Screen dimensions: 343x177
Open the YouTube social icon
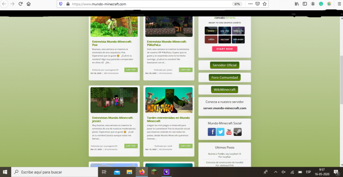[229, 132]
